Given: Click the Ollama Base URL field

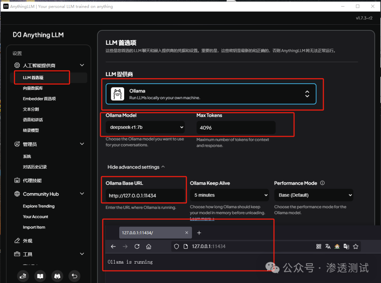Looking at the screenshot, I should point(145,195).
